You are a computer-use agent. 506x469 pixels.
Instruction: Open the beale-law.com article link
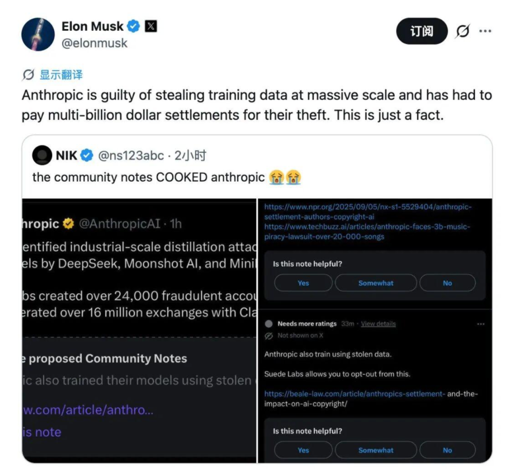point(354,394)
